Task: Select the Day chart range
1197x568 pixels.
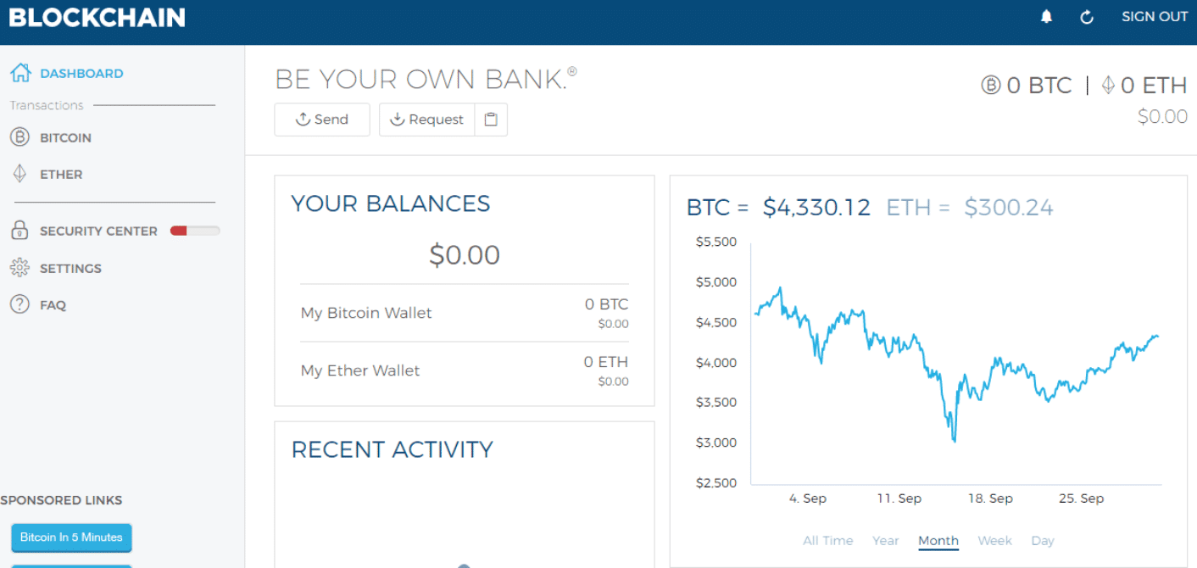Action: point(1042,540)
